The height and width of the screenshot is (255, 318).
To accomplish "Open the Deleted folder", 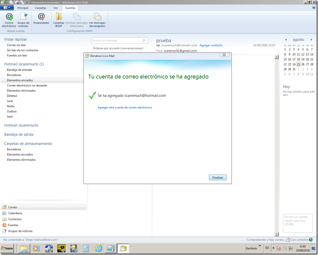I will (12, 96).
